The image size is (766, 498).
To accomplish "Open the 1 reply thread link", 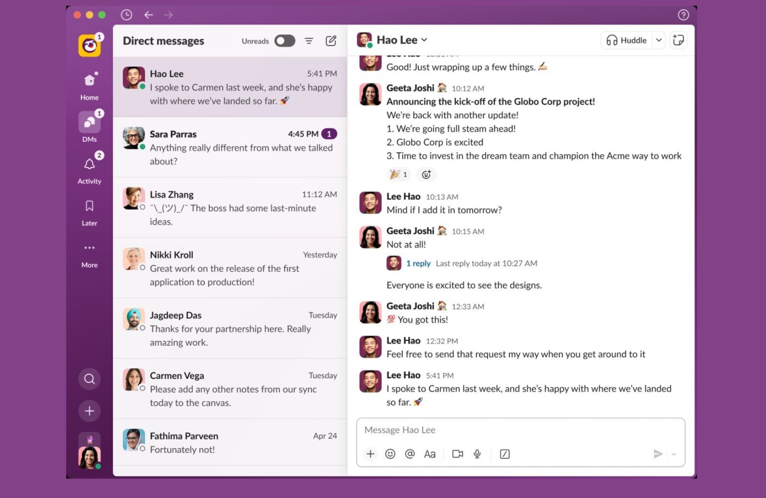I will pyautogui.click(x=418, y=263).
